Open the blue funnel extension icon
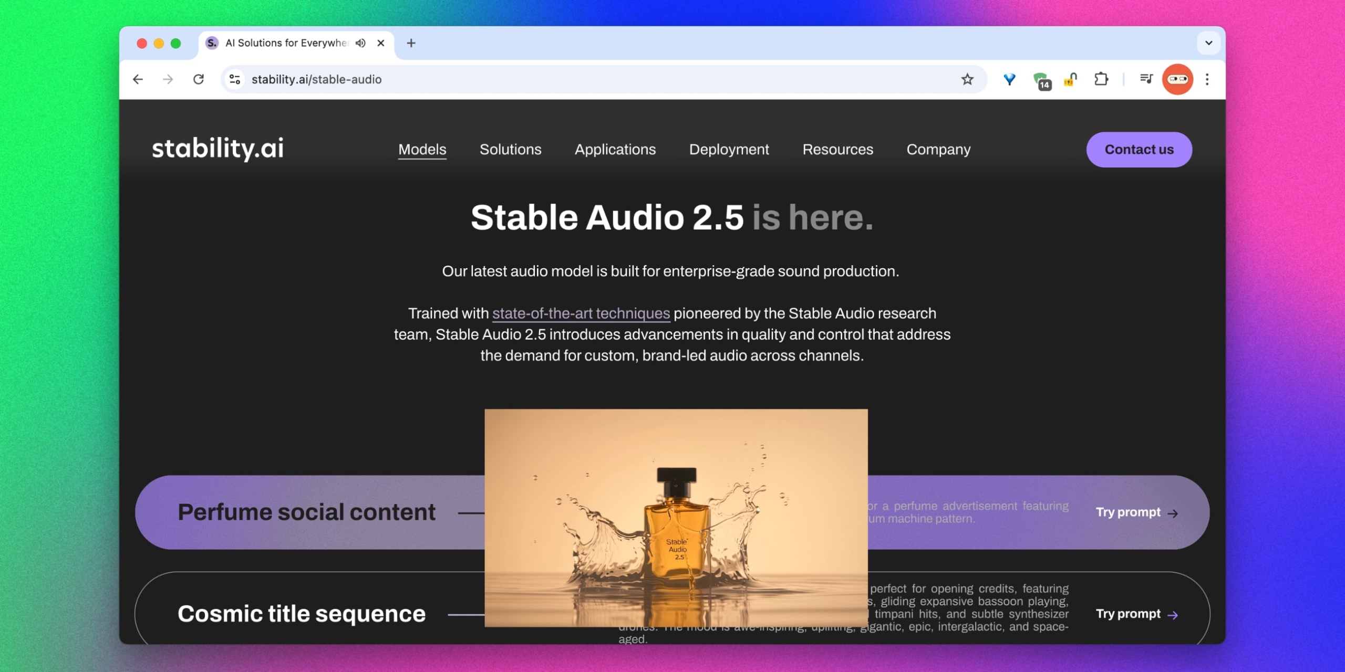Image resolution: width=1345 pixels, height=672 pixels. [1009, 79]
